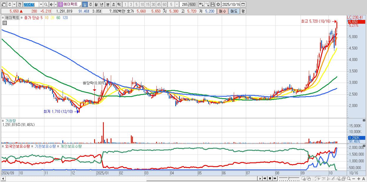This screenshot has height=182, width=367.
Task: Click the eraser with bars icon on the bottom toolbar
Action: point(338,178)
